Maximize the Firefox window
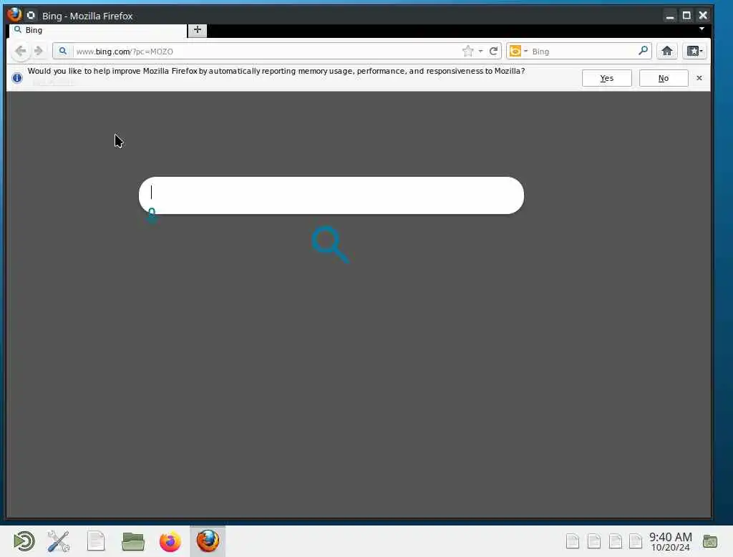 coord(686,16)
